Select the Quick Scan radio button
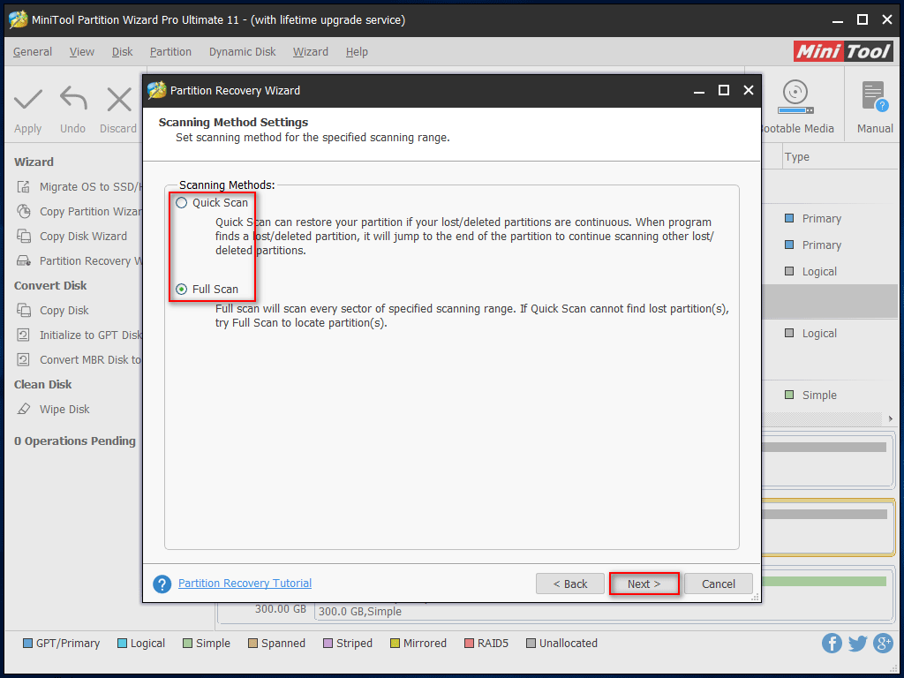The image size is (904, 678). click(x=182, y=203)
